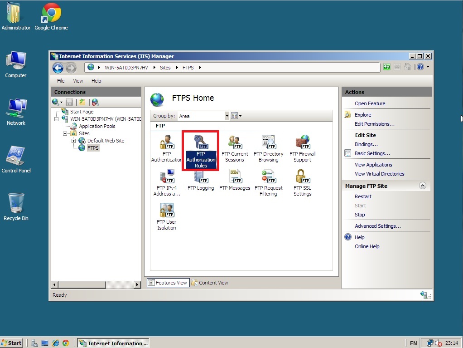The width and height of the screenshot is (463, 348).
Task: Expand the Default Web Site tree node
Action: 73,141
